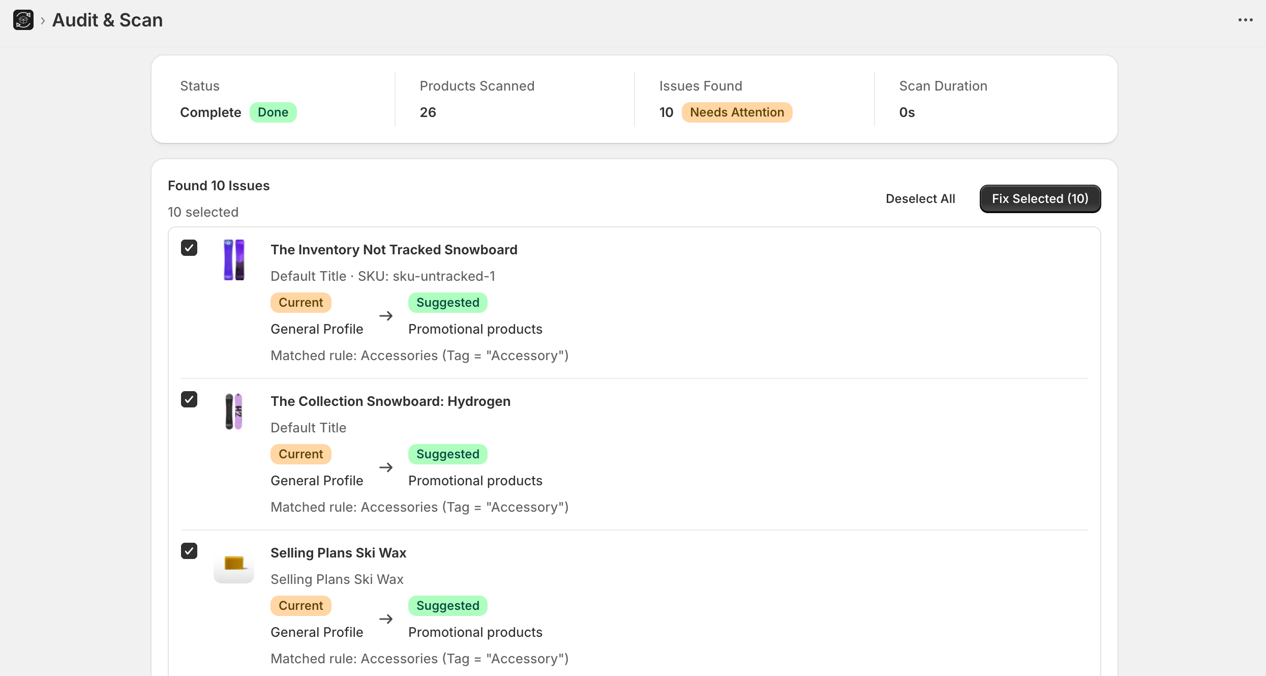Click the 'Suggested' badge on the first issue
1266x676 pixels.
pyautogui.click(x=447, y=302)
